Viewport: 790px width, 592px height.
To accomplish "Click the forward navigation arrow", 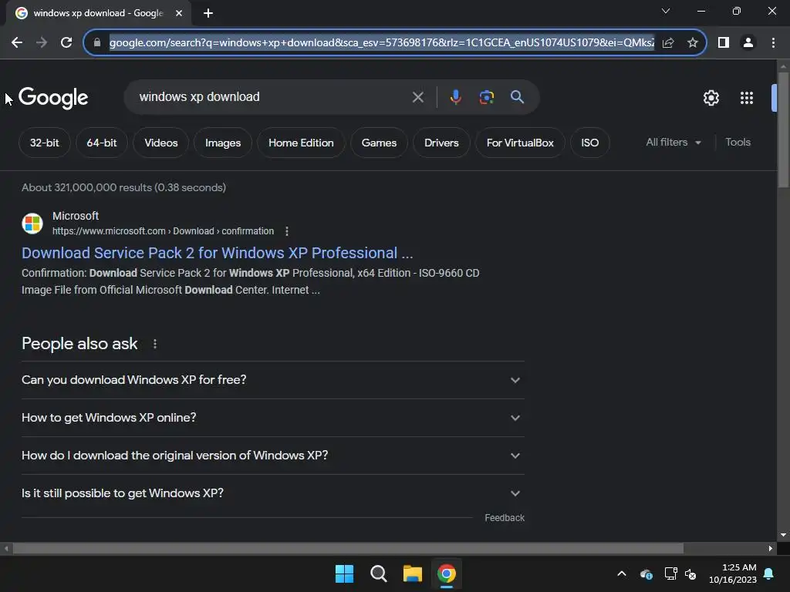I will pyautogui.click(x=42, y=43).
